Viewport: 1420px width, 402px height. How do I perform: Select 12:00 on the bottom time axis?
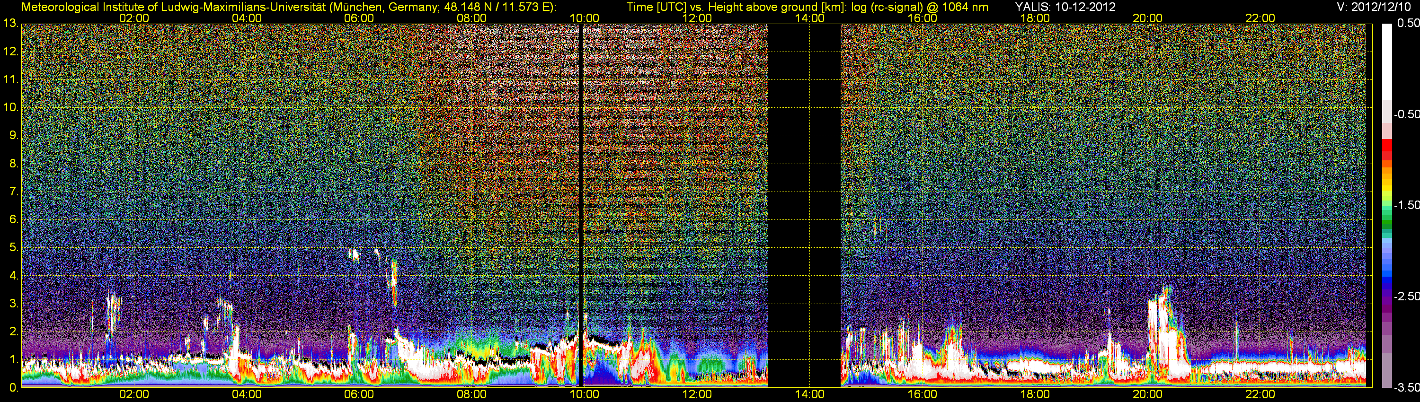tap(697, 394)
